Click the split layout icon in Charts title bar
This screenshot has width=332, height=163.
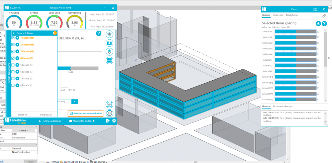[x=315, y=9]
